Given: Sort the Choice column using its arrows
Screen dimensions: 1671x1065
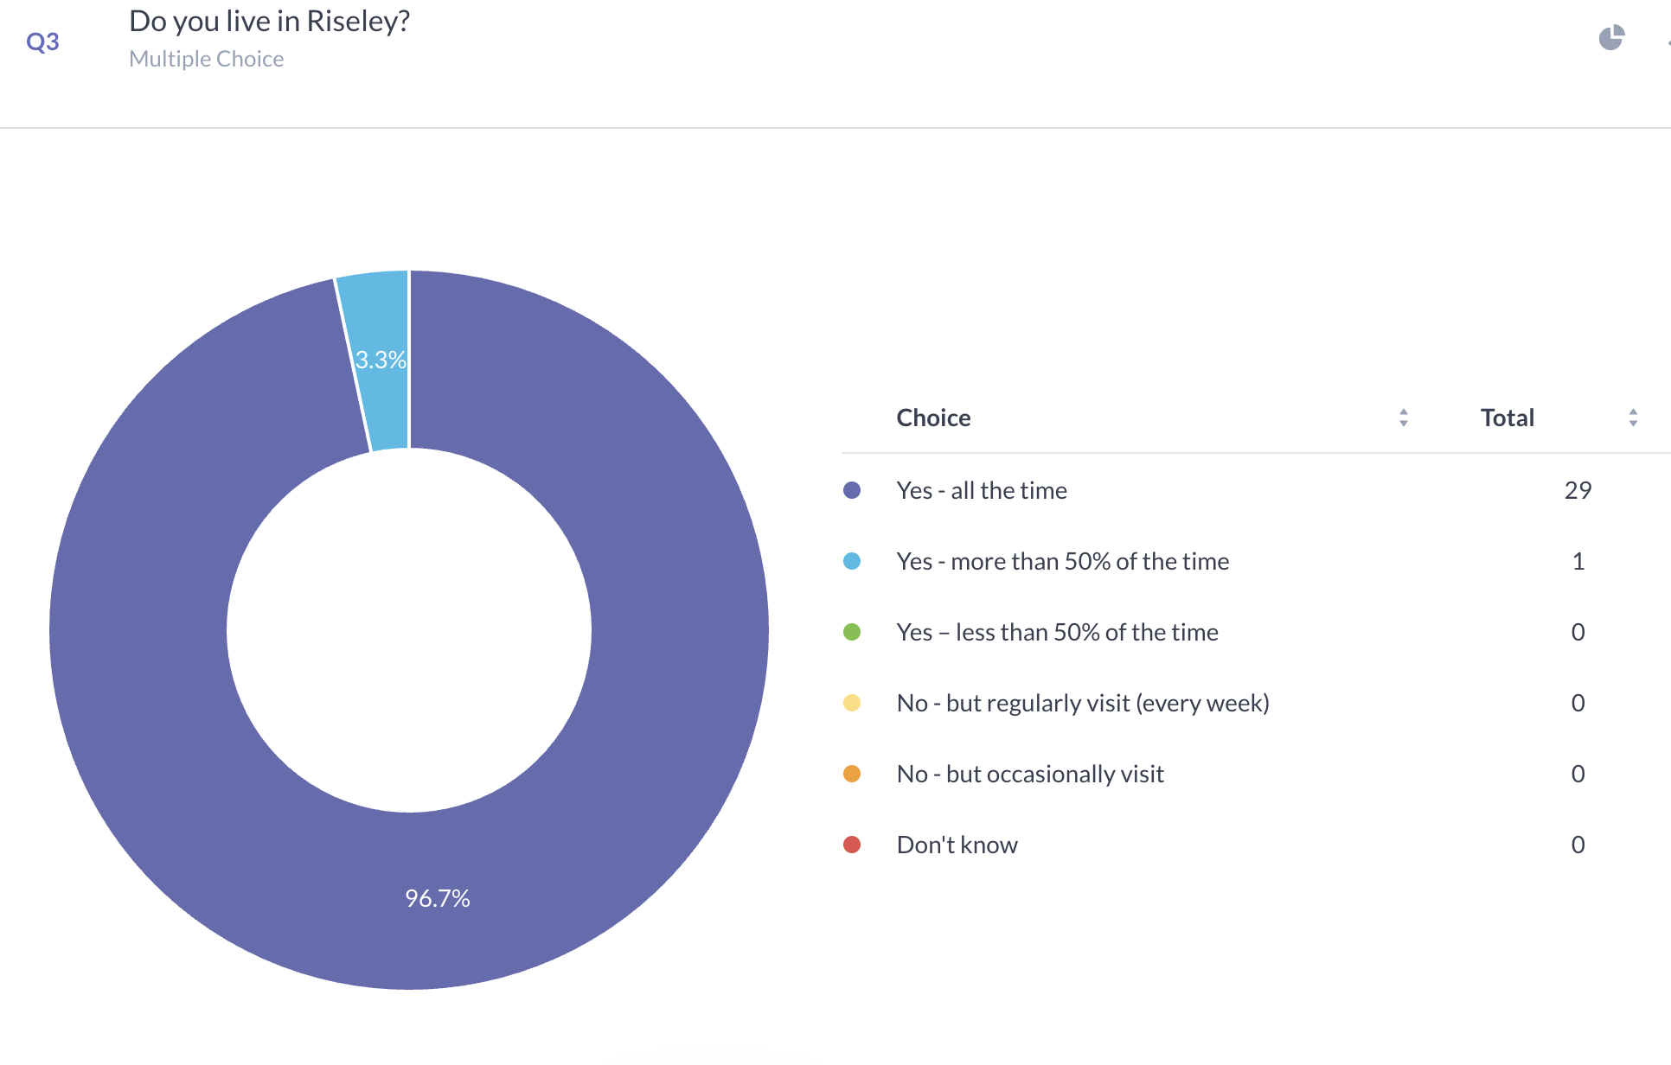Looking at the screenshot, I should tap(1403, 418).
